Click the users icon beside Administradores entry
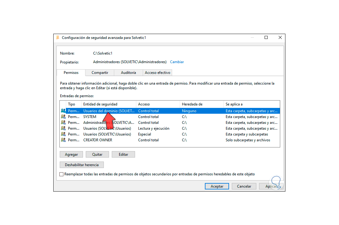The width and height of the screenshot is (339, 225). (x=64, y=122)
